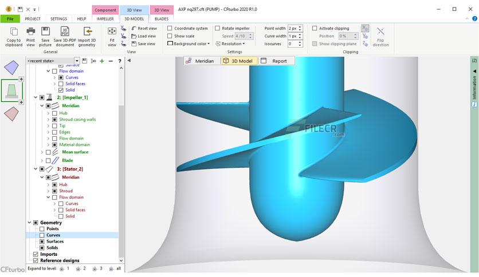Collapse the model tree panel with the arrow
Screen dimensions: 479x277
coord(129,61)
